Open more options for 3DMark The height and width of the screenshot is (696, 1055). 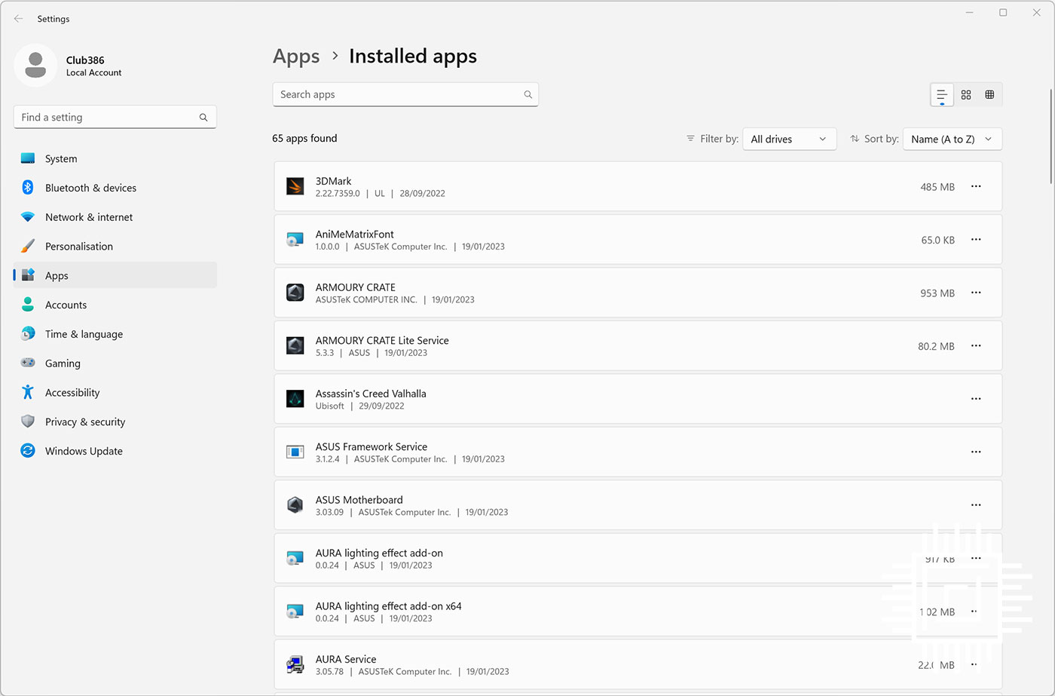click(976, 186)
